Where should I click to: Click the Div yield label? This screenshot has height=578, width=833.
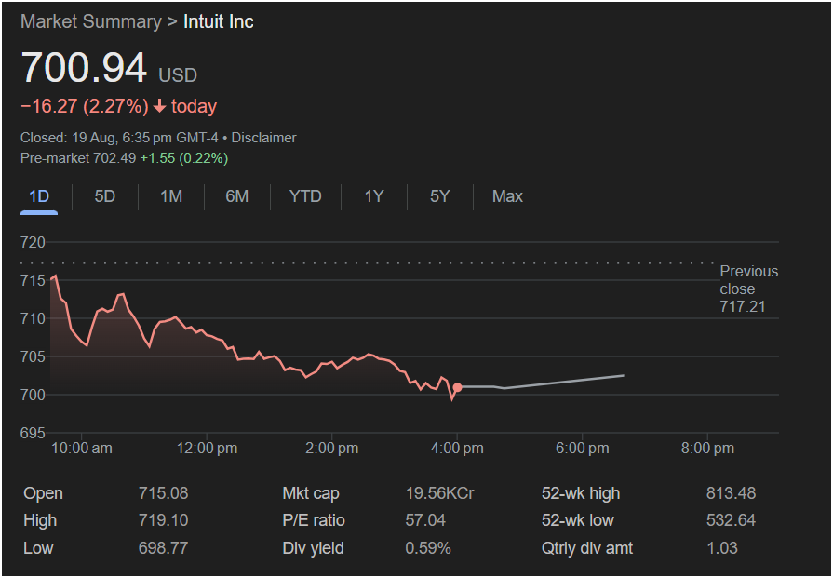coord(313,547)
